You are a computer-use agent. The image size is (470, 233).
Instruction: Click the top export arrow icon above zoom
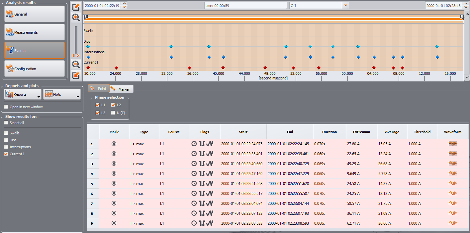(76, 7)
